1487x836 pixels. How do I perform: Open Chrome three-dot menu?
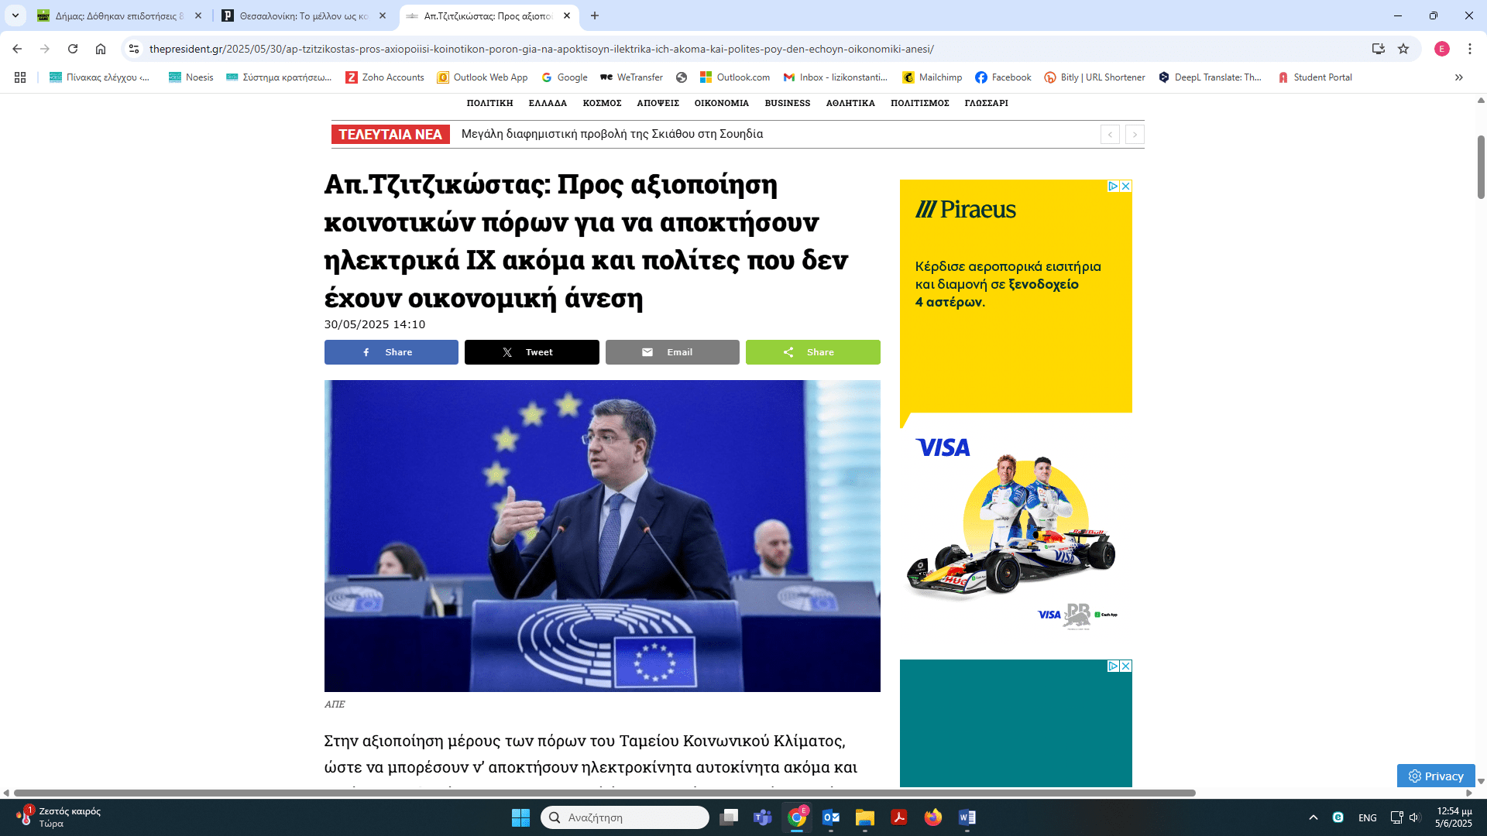[x=1469, y=49]
